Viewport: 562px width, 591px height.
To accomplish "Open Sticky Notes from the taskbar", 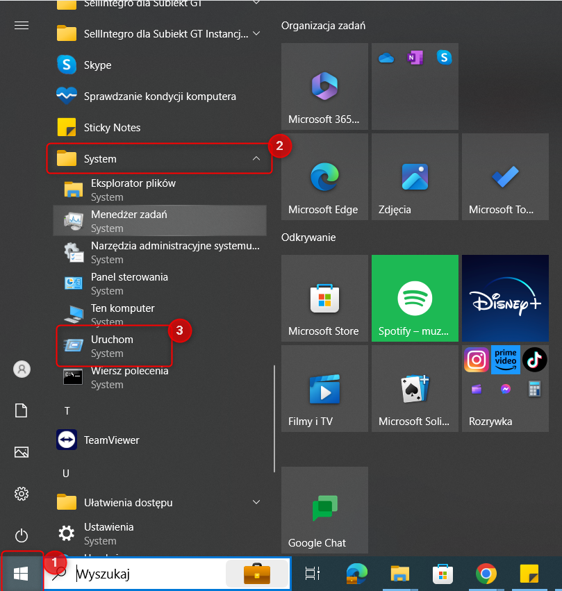I will pos(529,574).
